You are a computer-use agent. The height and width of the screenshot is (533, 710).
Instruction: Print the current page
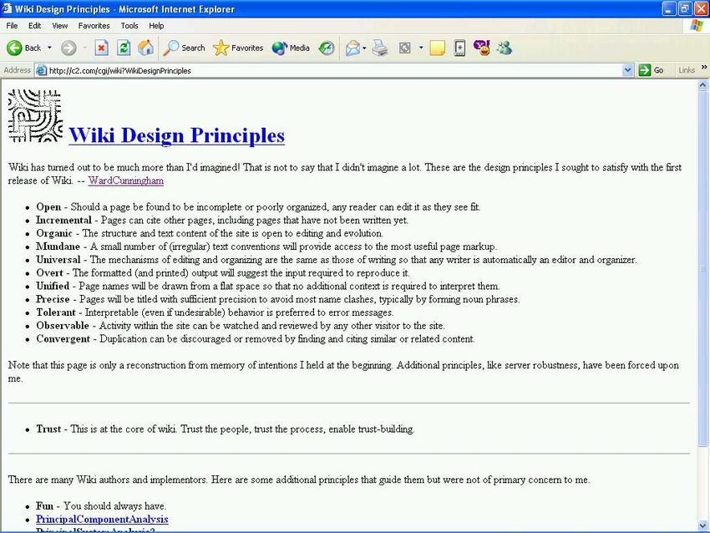(x=380, y=48)
